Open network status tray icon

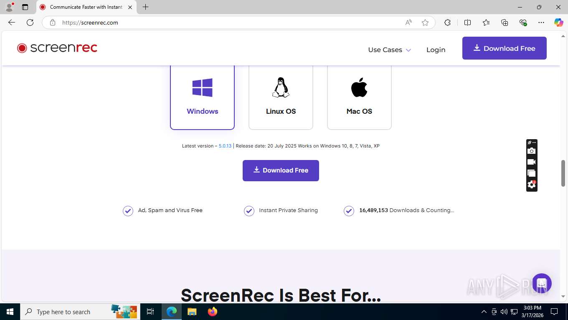(514, 312)
